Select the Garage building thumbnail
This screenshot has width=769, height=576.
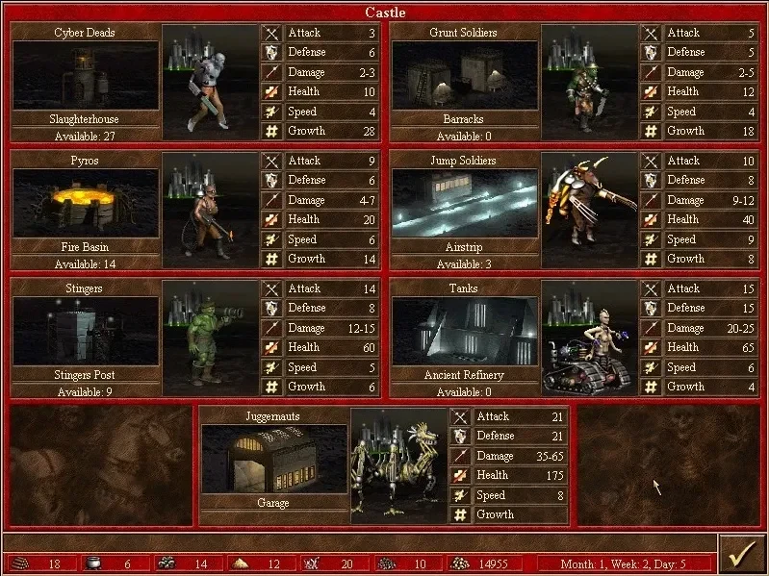click(x=274, y=459)
